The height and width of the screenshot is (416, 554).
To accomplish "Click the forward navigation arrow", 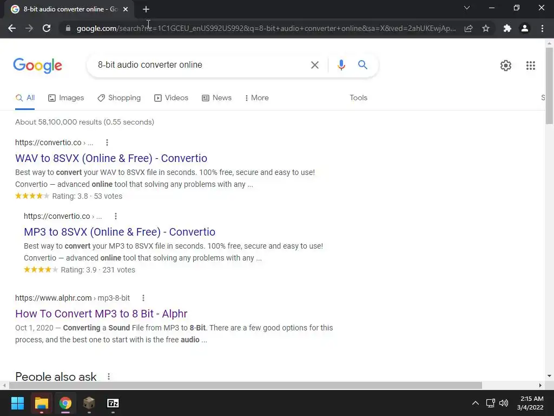I will tap(29, 28).
